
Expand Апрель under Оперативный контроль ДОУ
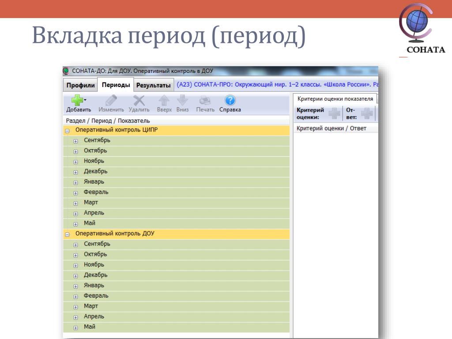pos(75,318)
